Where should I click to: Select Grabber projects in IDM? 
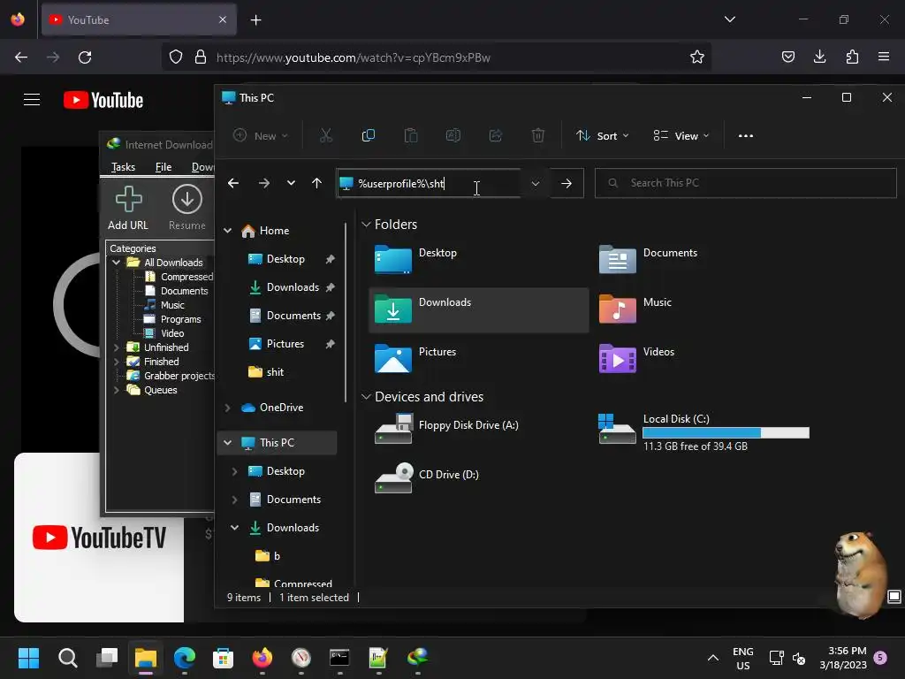coord(179,376)
